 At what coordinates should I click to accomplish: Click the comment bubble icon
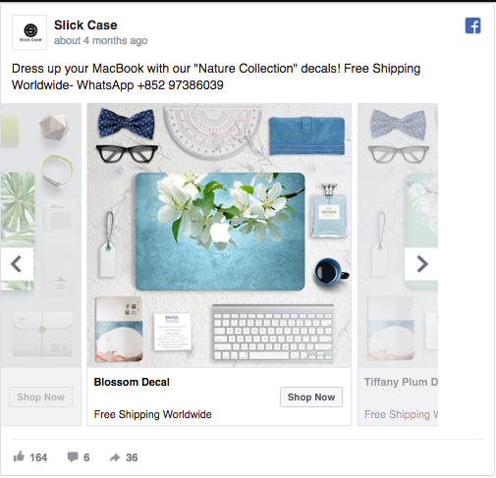point(73,457)
